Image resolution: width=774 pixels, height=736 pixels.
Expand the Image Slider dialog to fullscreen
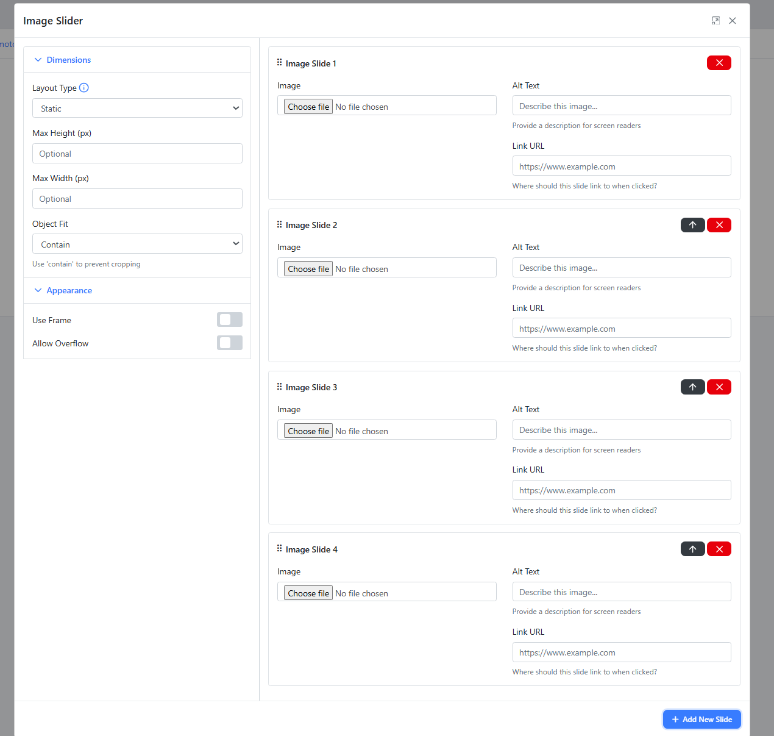[715, 21]
